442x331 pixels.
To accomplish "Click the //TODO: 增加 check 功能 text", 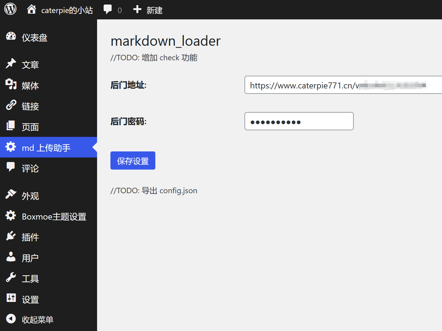I will click(154, 58).
